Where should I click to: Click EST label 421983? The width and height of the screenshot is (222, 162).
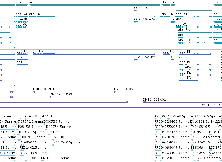55,132
